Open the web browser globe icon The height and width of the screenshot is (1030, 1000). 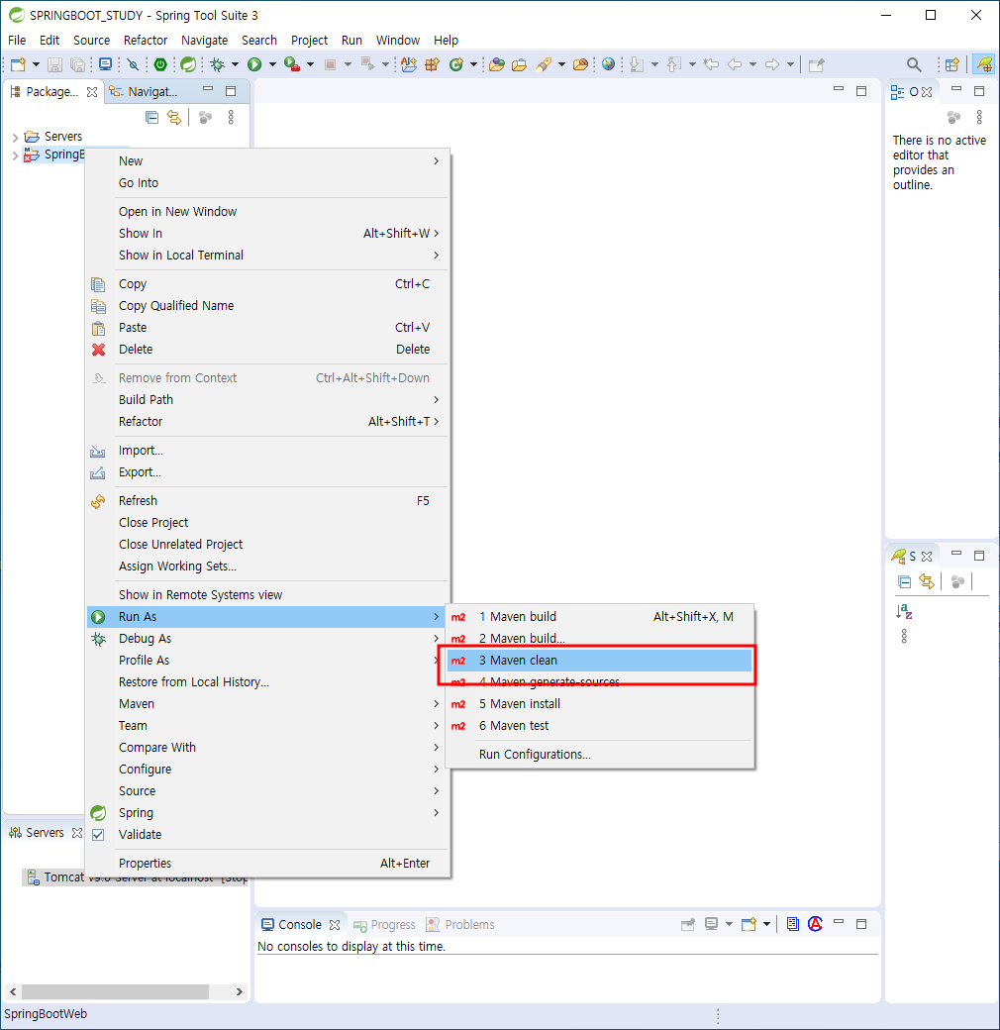coord(609,64)
